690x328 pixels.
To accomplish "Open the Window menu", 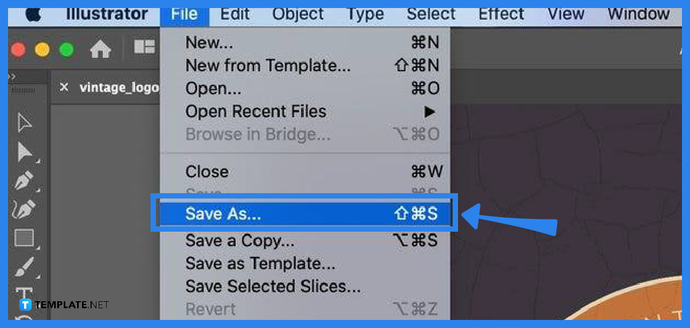I will pyautogui.click(x=638, y=14).
